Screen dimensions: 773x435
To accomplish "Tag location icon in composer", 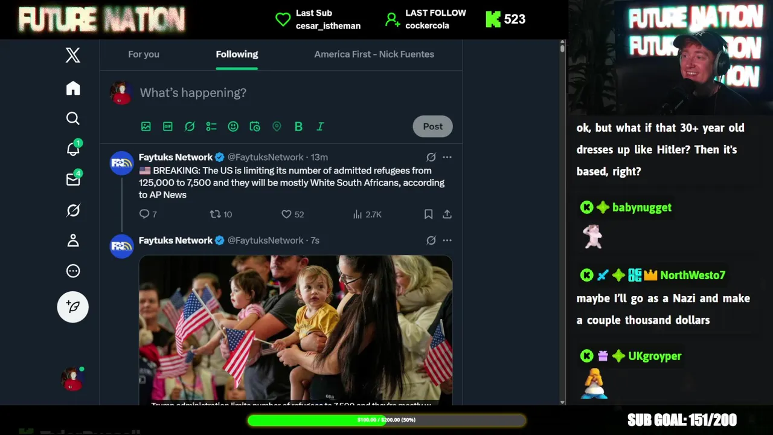I will coord(277,126).
